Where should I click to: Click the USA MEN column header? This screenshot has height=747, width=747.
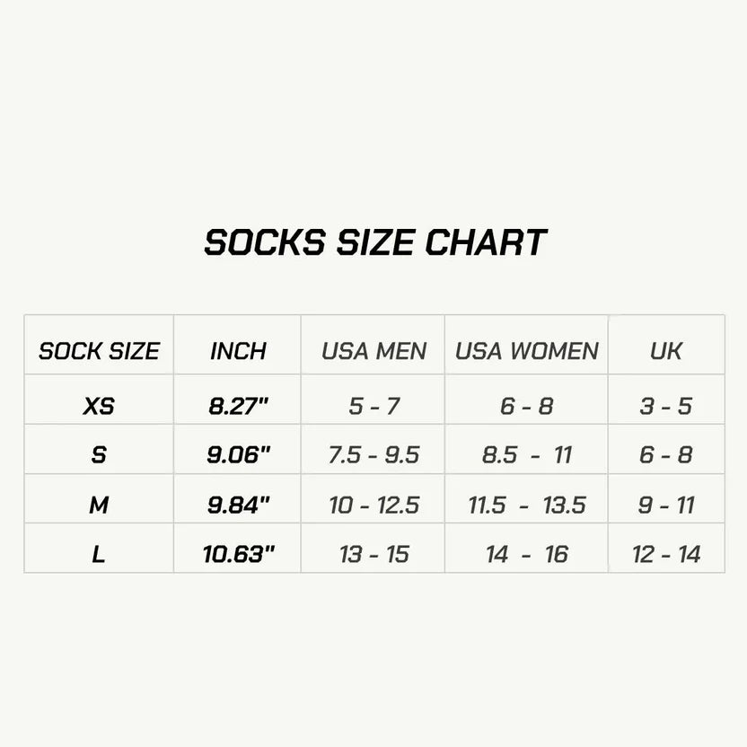[x=374, y=351]
